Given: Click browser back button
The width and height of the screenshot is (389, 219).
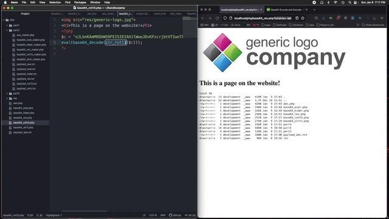Looking at the screenshot, I should click(202, 18).
